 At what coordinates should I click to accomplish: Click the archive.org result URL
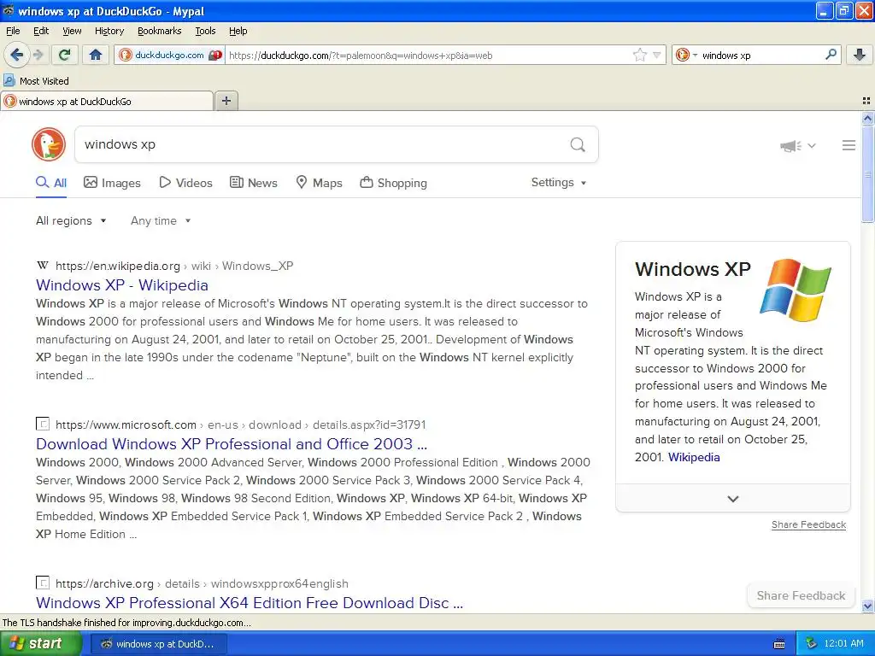[x=202, y=584]
